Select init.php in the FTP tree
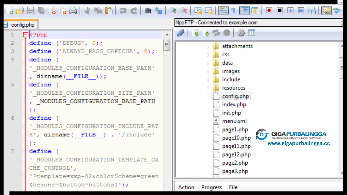Screen dimensions: 347x195 pos(231,113)
